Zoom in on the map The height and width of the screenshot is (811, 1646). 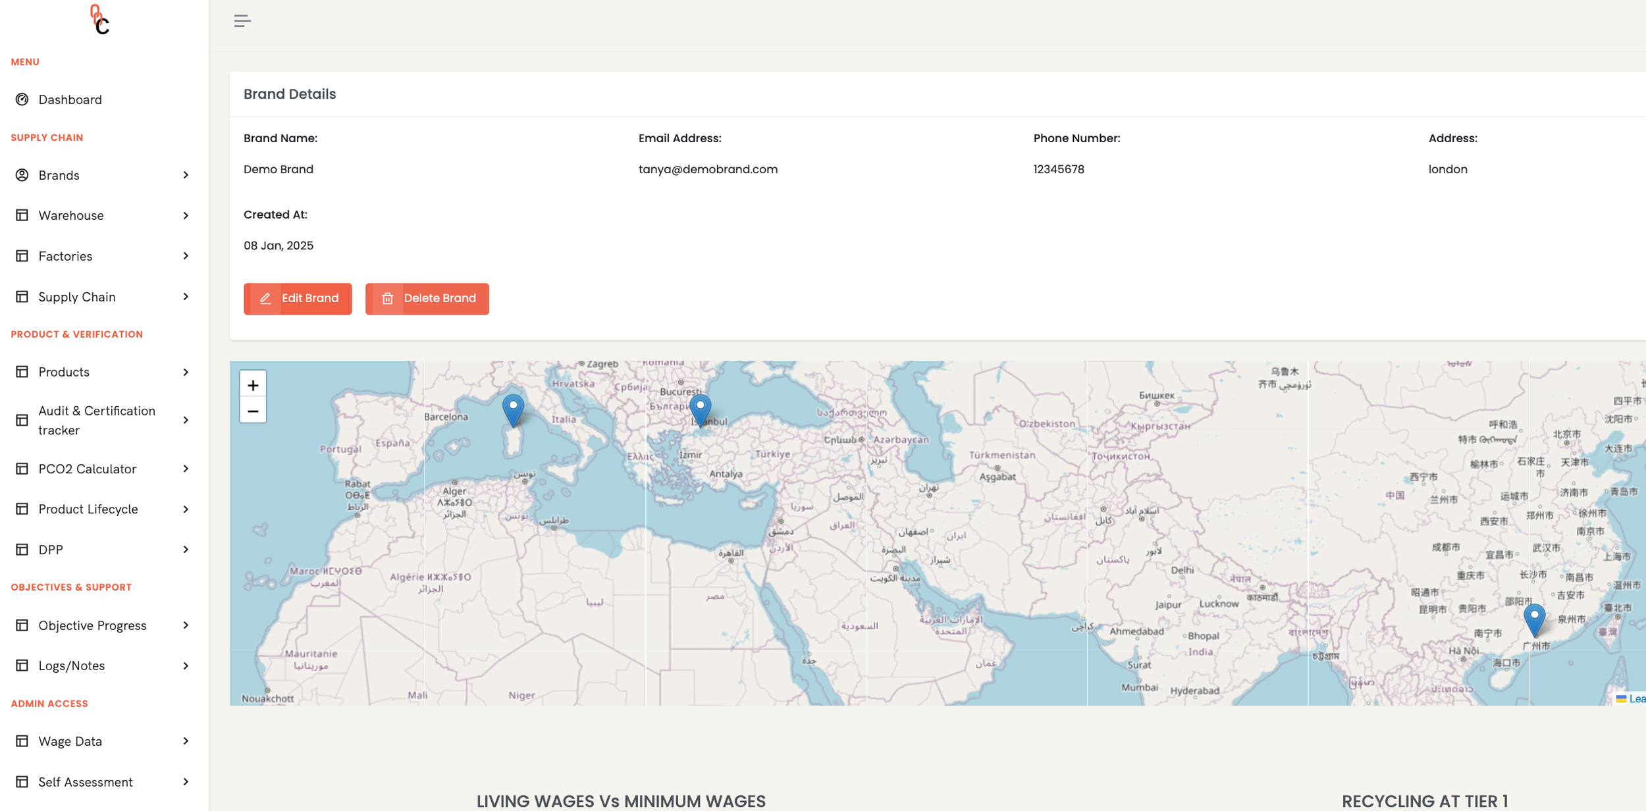[x=253, y=385]
